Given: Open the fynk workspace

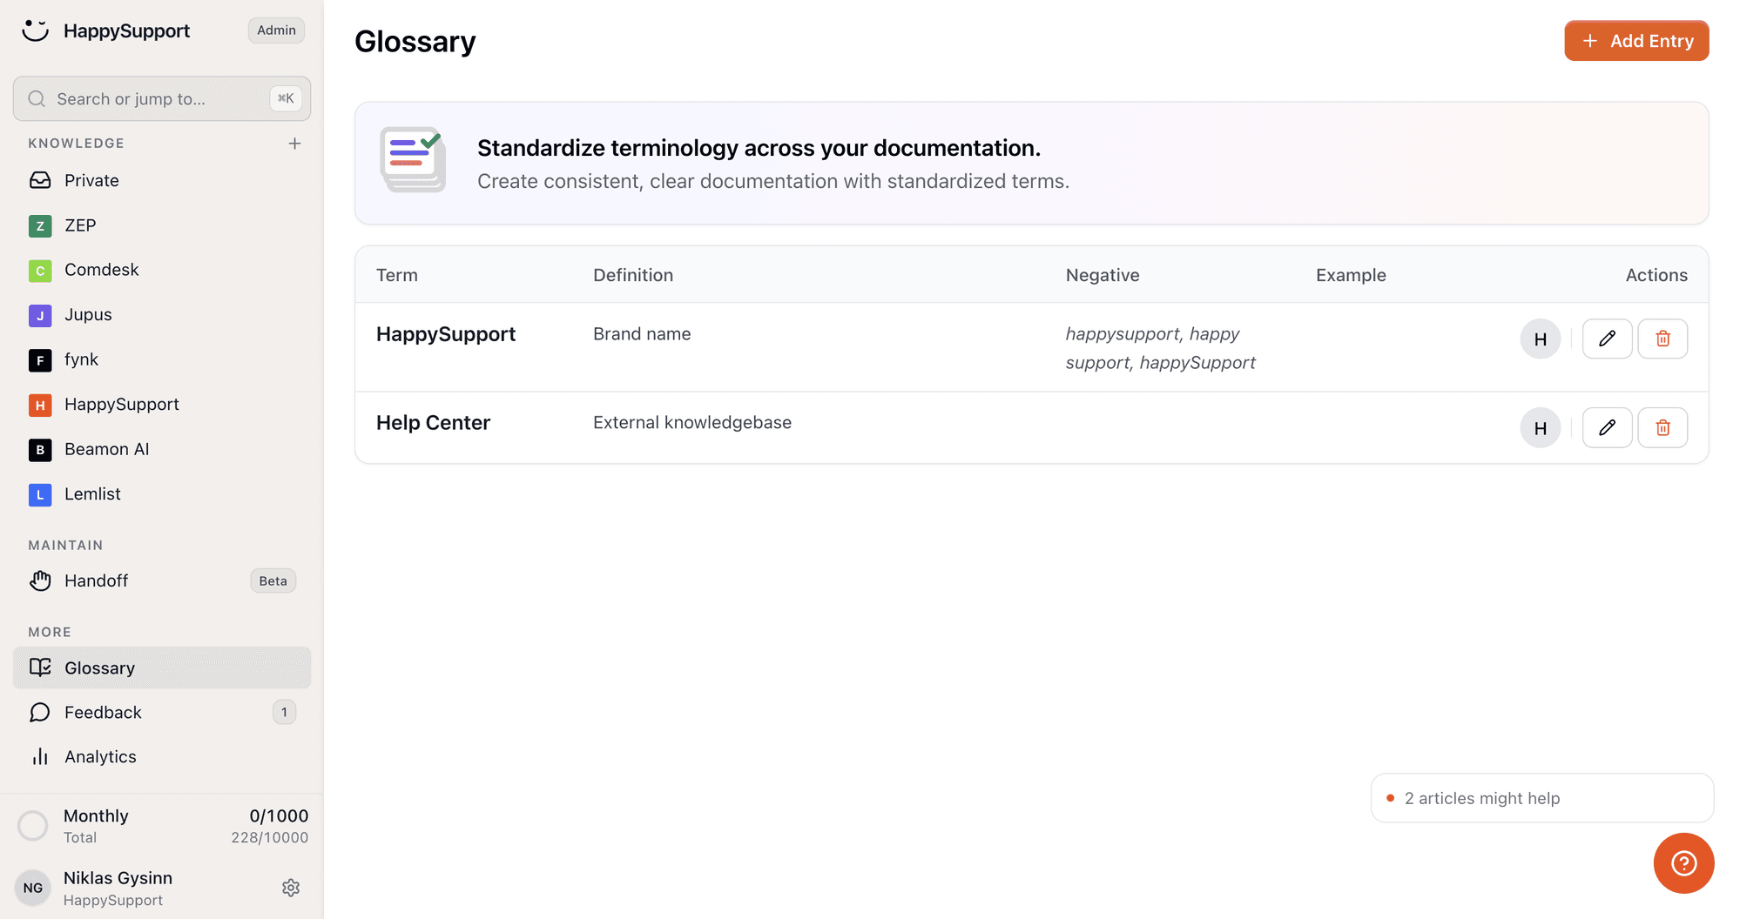Looking at the screenshot, I should pyautogui.click(x=162, y=359).
